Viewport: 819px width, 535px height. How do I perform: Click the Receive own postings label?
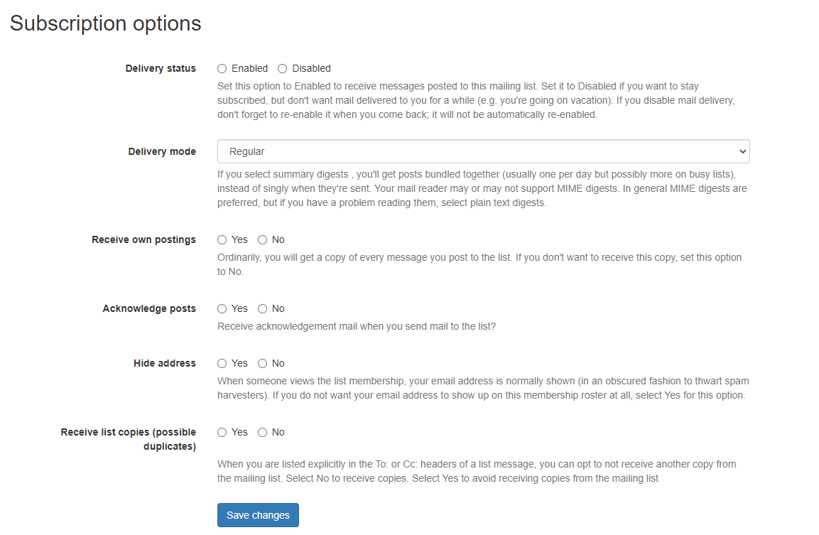coord(143,240)
